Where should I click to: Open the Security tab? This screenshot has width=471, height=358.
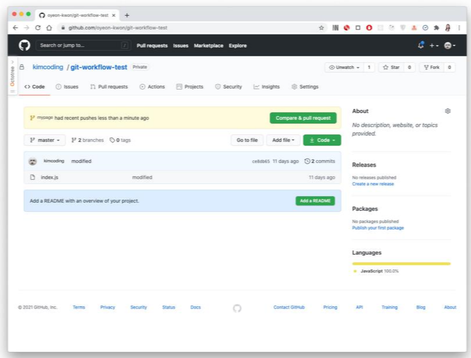click(x=229, y=87)
